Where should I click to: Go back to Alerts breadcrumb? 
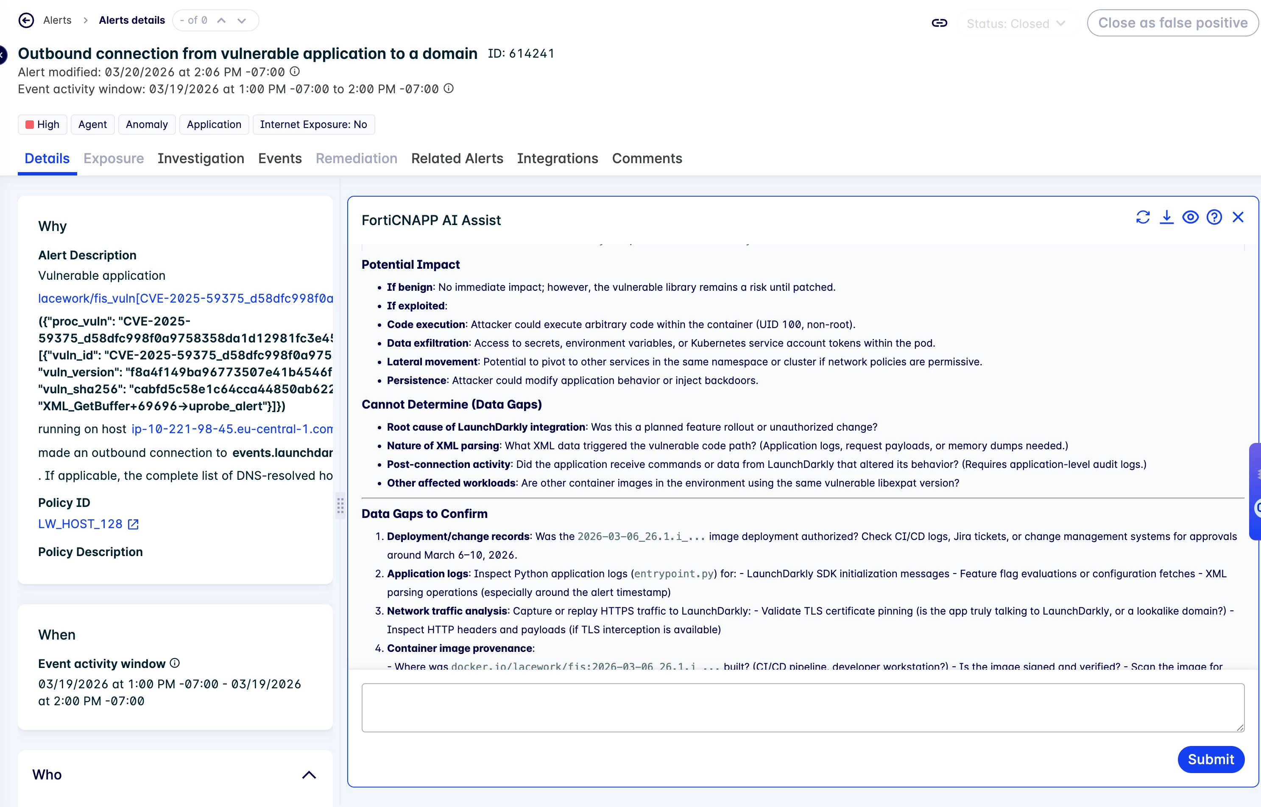pos(58,20)
